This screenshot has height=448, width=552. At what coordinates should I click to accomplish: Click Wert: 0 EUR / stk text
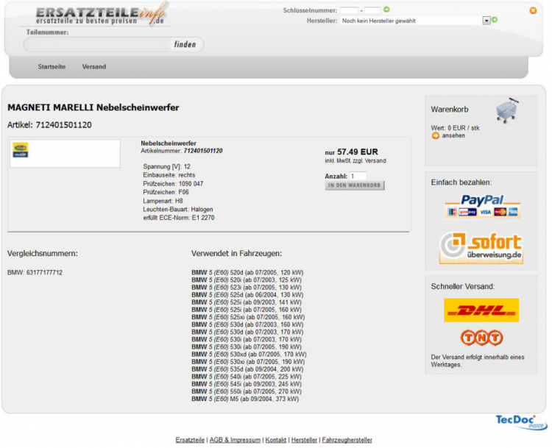click(x=455, y=128)
